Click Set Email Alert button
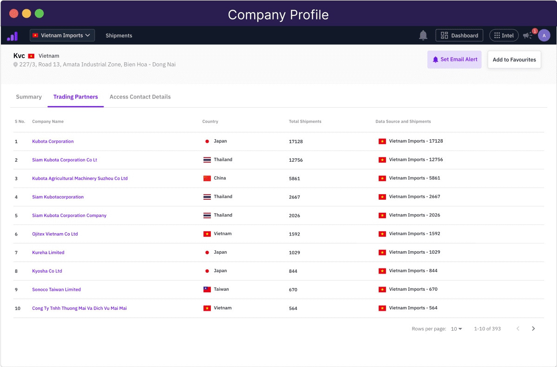 [454, 59]
